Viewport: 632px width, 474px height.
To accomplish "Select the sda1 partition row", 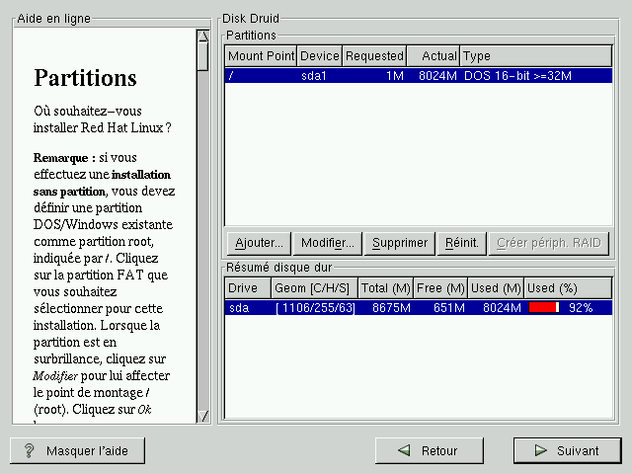I will 419,75.
